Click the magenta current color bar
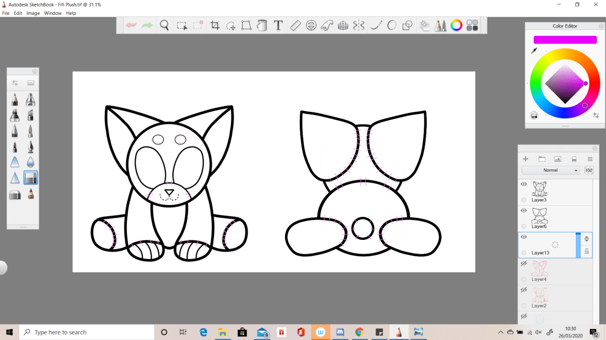606x340 pixels. 565,40
